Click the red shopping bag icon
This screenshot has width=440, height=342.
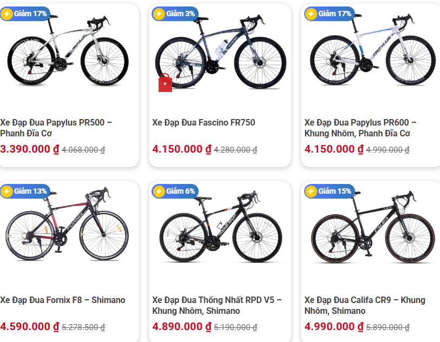(x=165, y=84)
